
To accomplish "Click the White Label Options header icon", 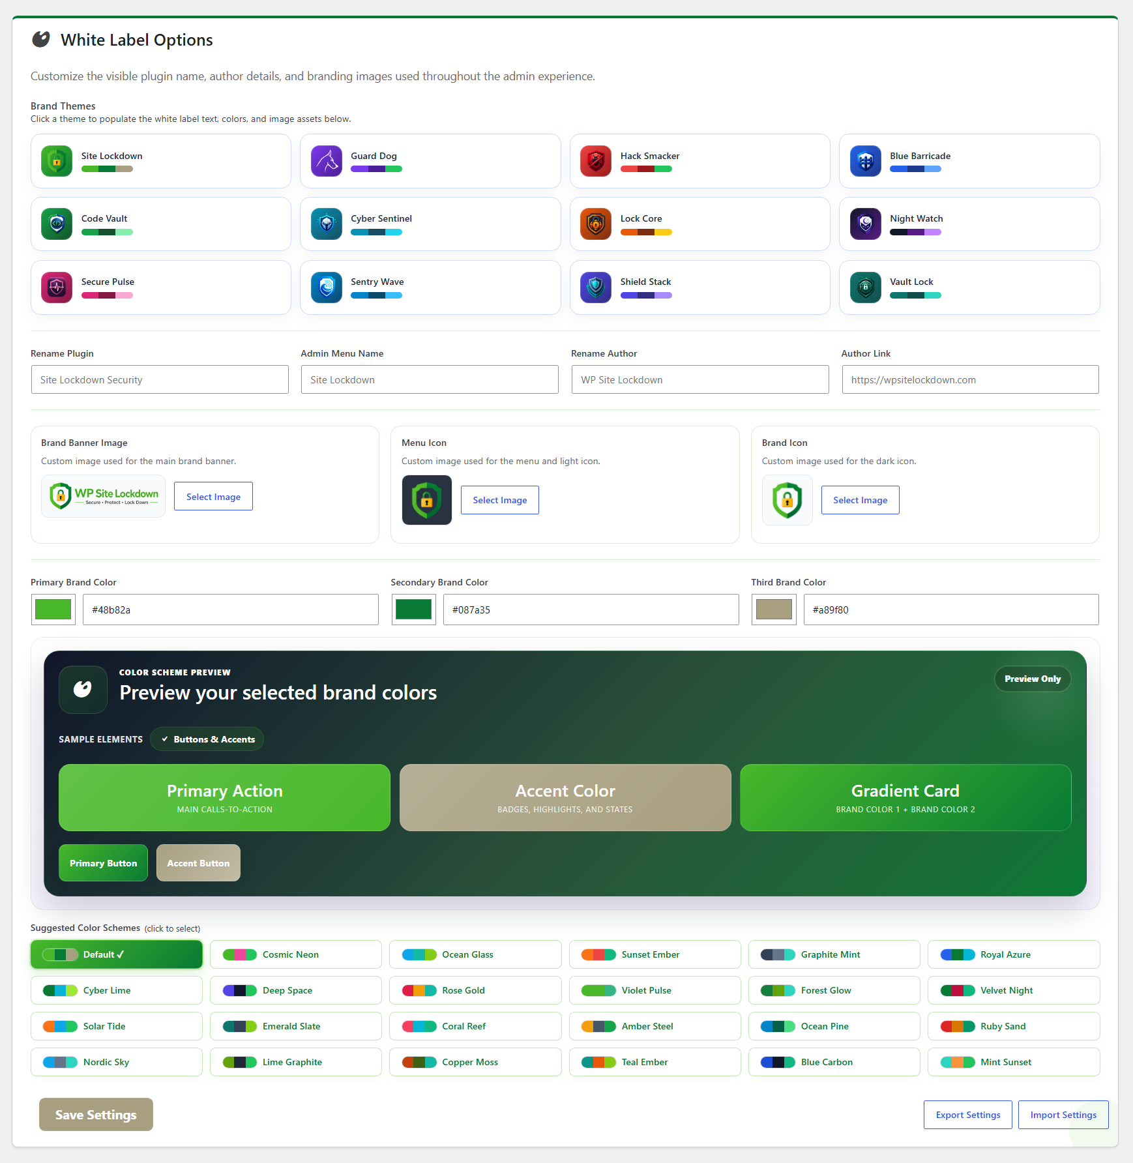I will 41,40.
